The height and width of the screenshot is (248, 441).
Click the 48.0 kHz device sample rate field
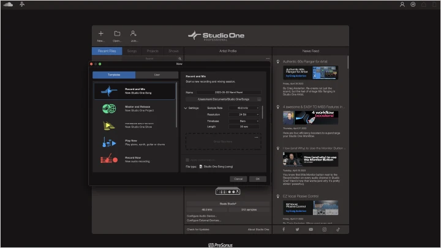[x=207, y=210]
